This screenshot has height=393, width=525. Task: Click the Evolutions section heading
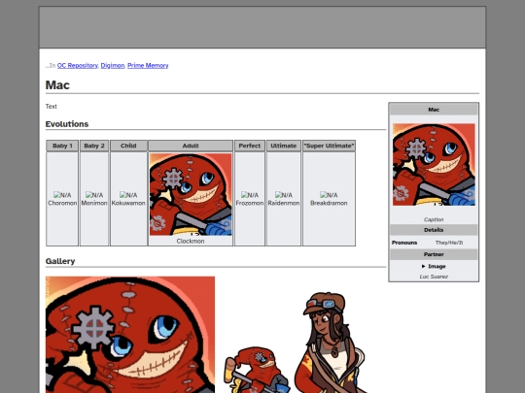(67, 124)
